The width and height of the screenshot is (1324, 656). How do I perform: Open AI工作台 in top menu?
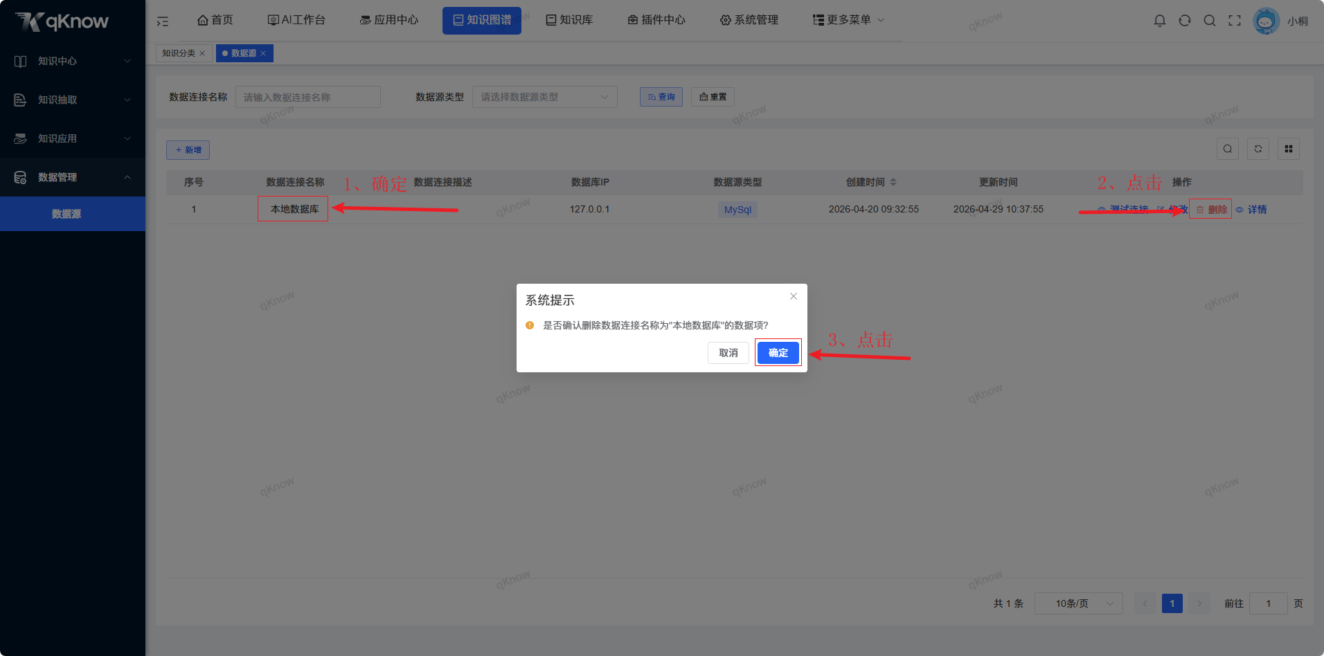pos(296,20)
